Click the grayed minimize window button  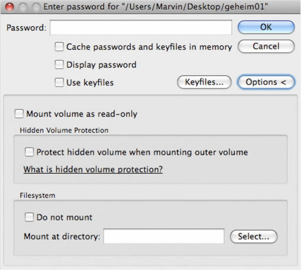(x=23, y=6)
